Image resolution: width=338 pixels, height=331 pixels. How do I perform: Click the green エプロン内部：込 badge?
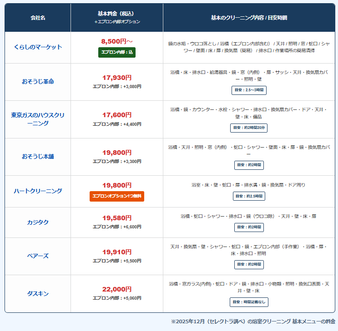(x=117, y=52)
